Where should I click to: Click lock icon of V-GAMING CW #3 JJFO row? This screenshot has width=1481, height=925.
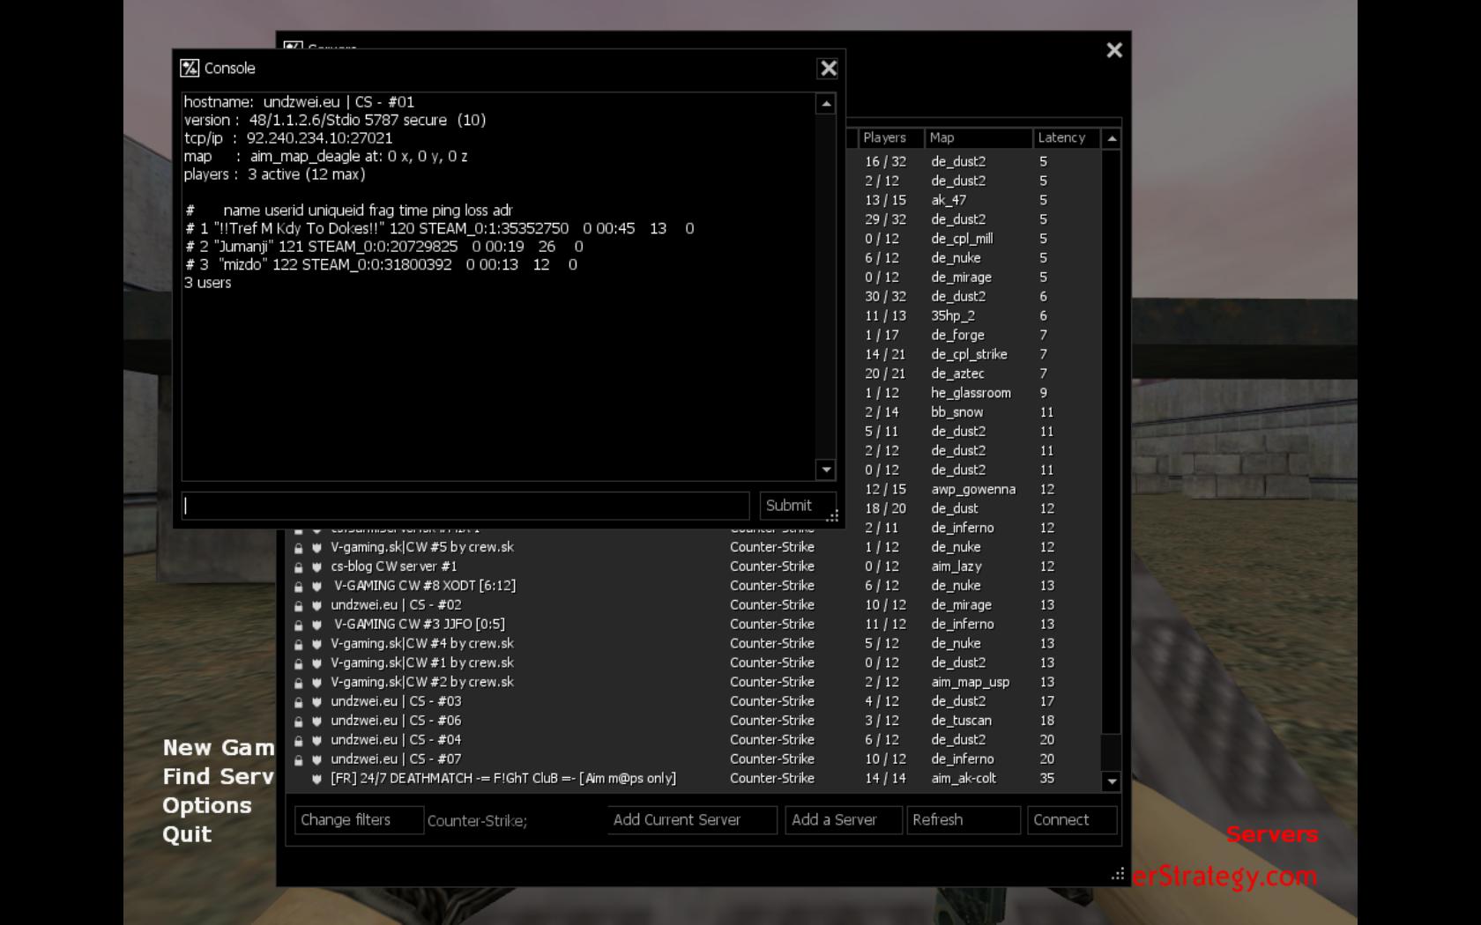coord(299,625)
